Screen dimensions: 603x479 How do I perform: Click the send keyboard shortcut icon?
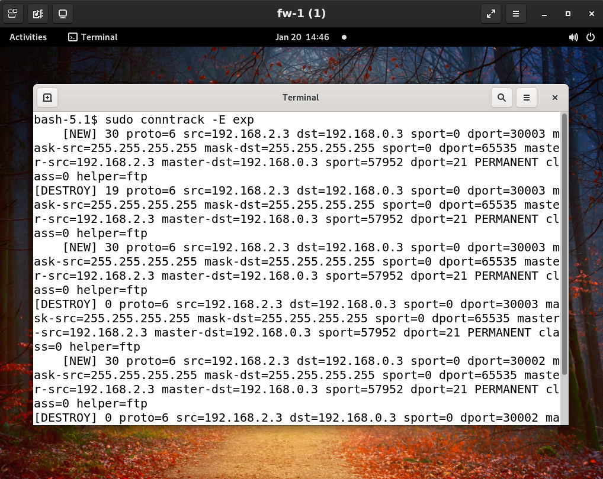[x=38, y=14]
